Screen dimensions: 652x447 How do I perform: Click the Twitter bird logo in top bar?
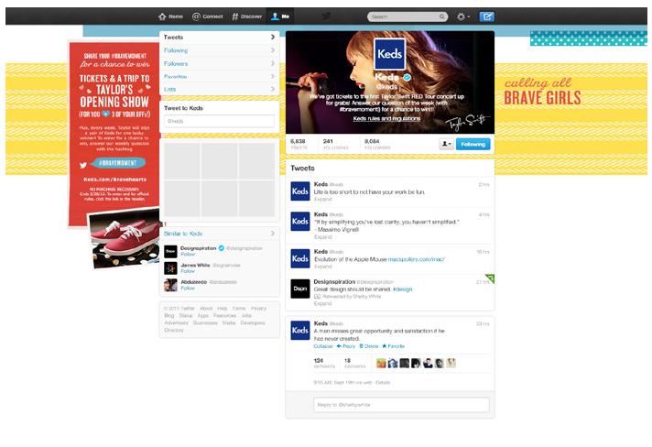point(326,16)
